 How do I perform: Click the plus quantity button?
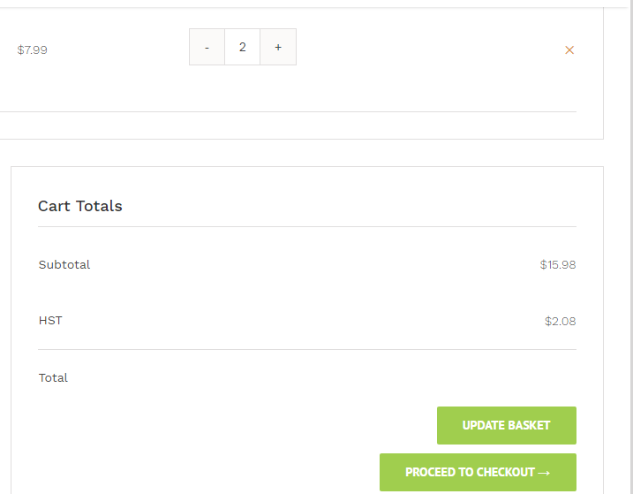pyautogui.click(x=278, y=47)
